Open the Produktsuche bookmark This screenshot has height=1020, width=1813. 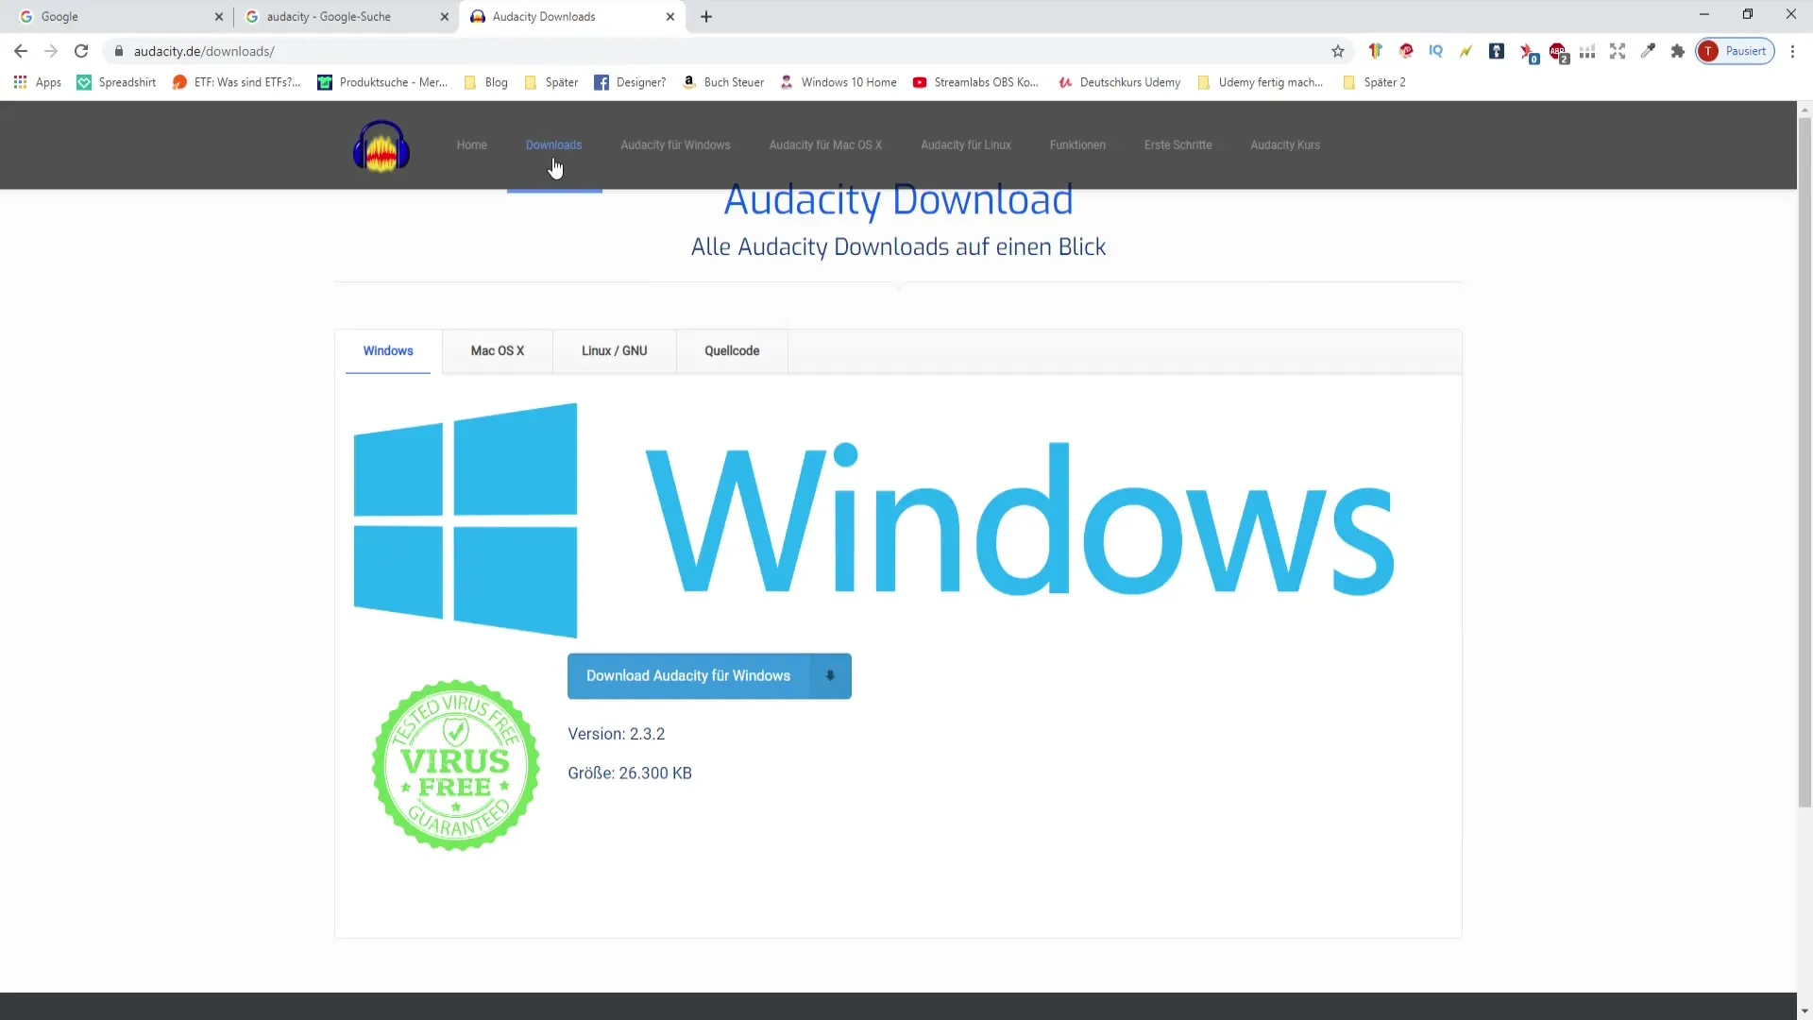point(382,82)
